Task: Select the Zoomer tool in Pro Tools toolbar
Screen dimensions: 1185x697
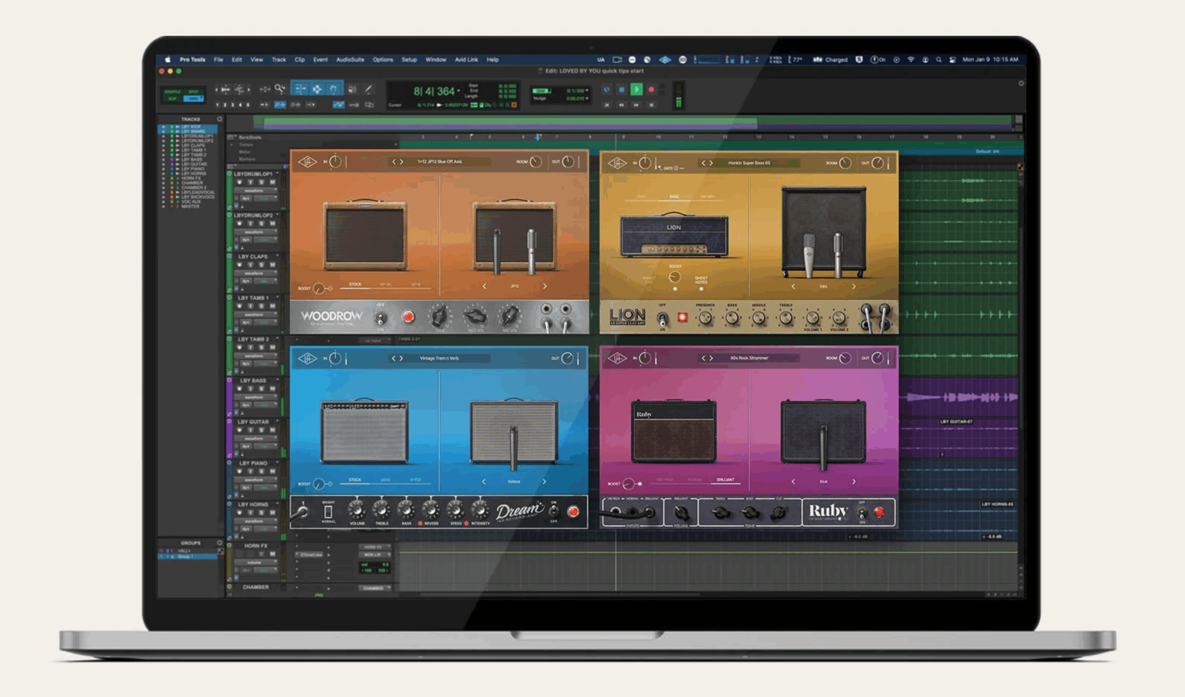Action: [280, 89]
